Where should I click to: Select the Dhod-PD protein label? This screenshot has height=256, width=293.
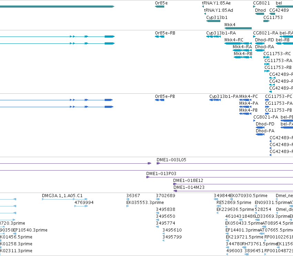(x=265, y=124)
